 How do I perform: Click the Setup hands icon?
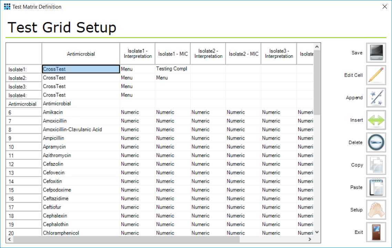pos(376,210)
